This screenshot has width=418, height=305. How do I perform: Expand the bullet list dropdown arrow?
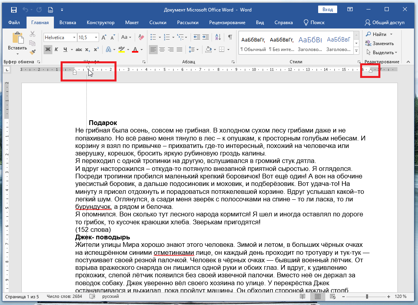click(159, 37)
